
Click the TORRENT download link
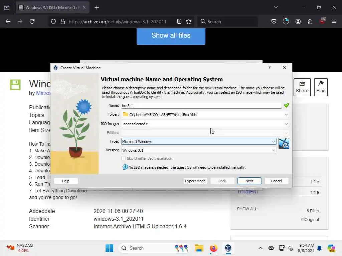coord(248,192)
